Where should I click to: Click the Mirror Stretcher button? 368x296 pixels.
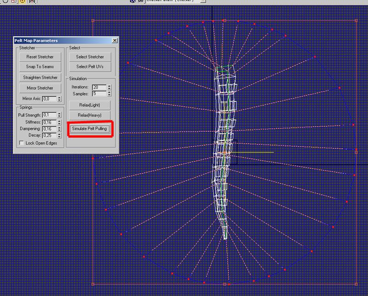(x=40, y=88)
